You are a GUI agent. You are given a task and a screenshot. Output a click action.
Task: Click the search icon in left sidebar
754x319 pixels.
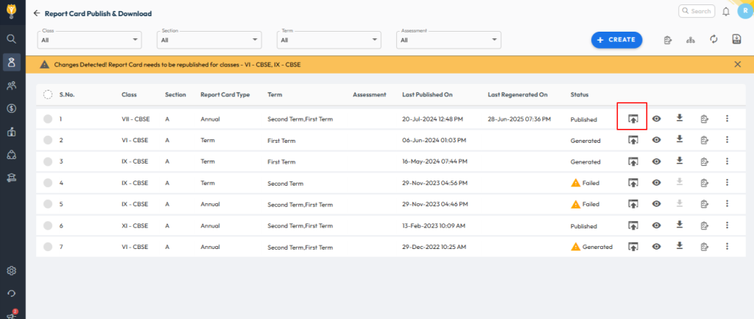coord(12,38)
